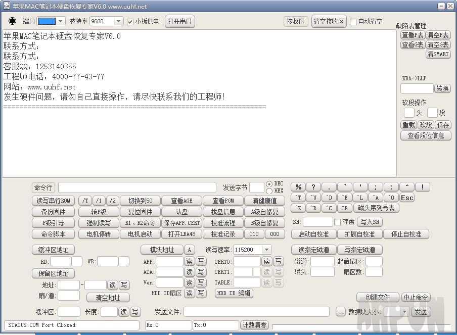Open the 端口 port dropdown
457x335 pixels.
pyautogui.click(x=60, y=21)
